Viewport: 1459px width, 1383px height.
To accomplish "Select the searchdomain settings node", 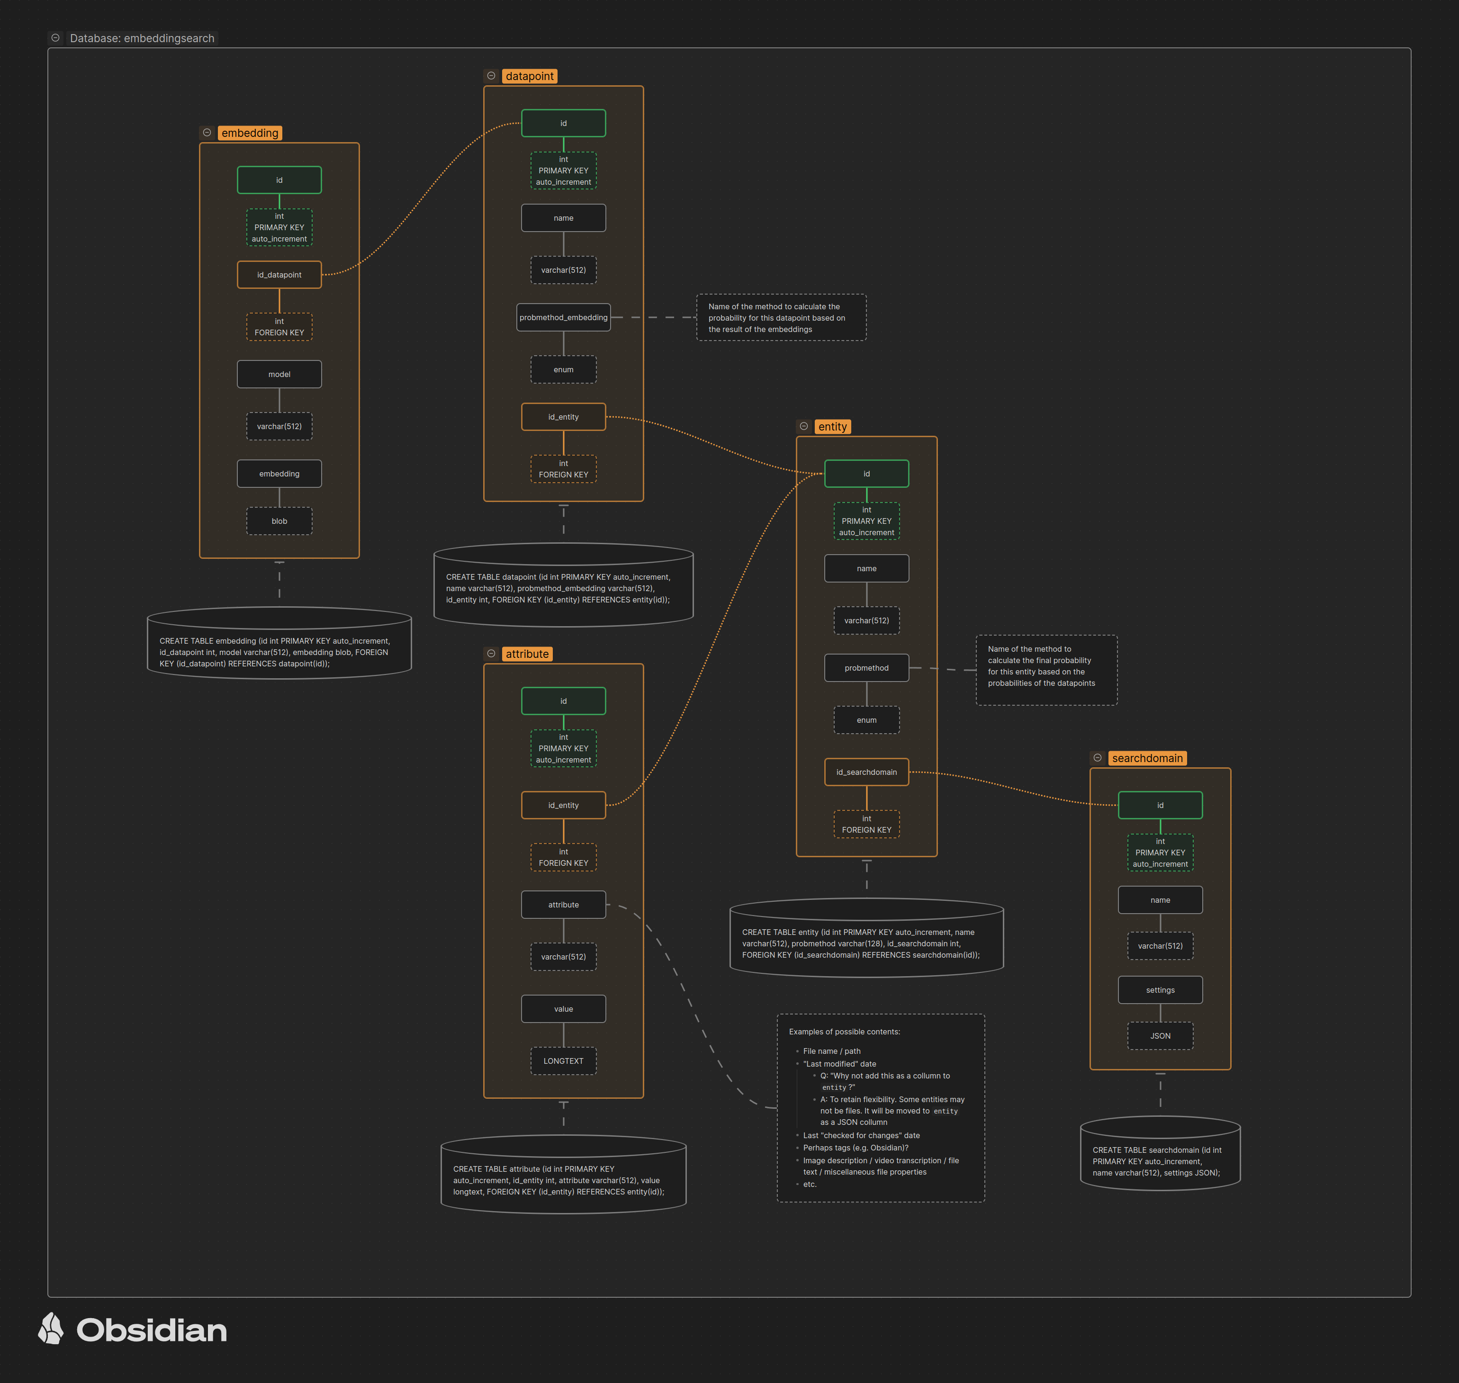I will click(1160, 990).
